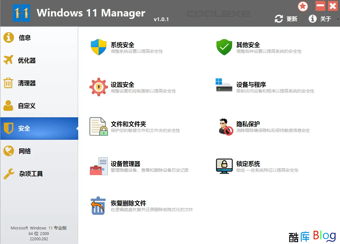The width and height of the screenshot is (340, 244).
Task: Click the 网络 globe icon
Action: (x=9, y=151)
